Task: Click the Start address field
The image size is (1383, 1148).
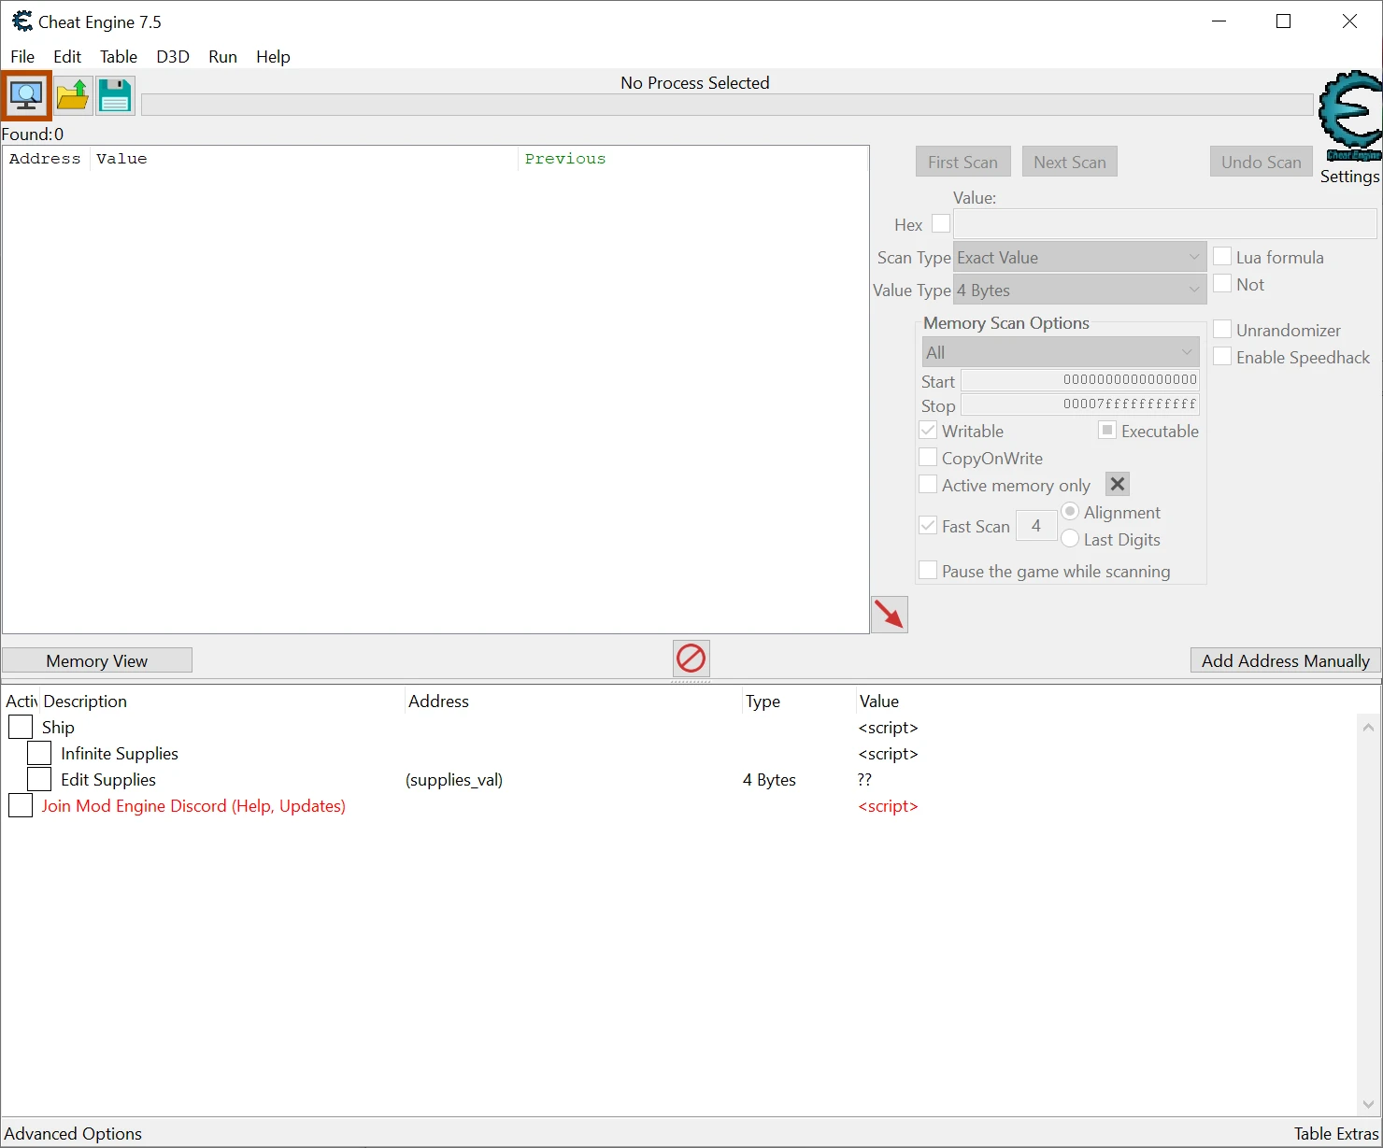Action: [1080, 380]
